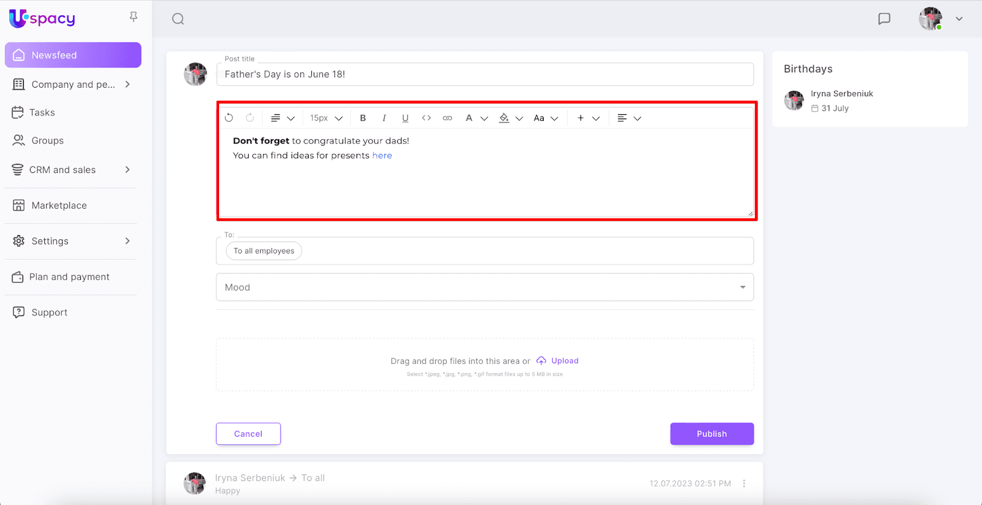Open the text case Aa dropdown
The width and height of the screenshot is (982, 505).
pyautogui.click(x=545, y=118)
